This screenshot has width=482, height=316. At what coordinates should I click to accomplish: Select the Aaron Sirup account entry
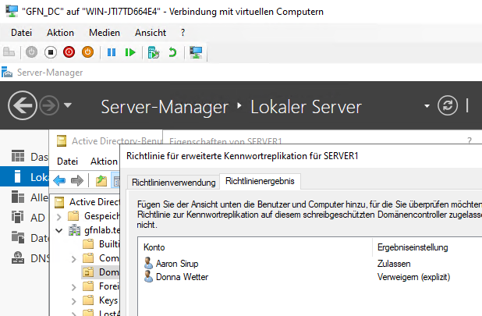coord(177,264)
